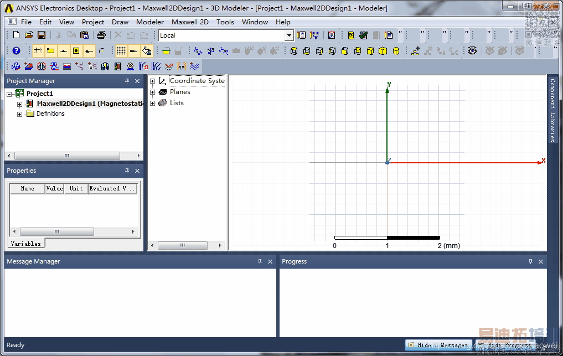563x356 pixels.
Task: Toggle visibility with the active eye icon
Action: [x=473, y=50]
